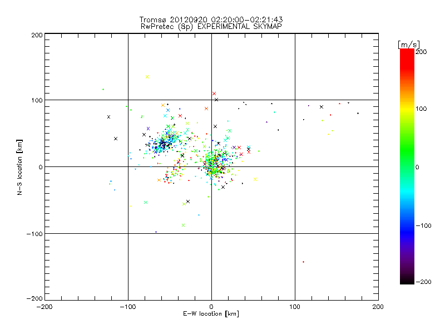Click the 'E-W location [km]' axis label
The image size is (445, 334).
pos(211,314)
